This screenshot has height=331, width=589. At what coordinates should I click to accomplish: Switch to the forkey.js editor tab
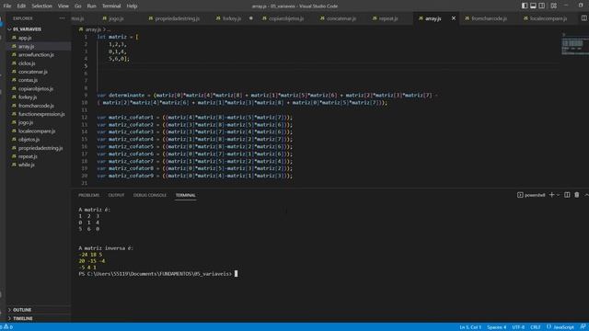[x=232, y=18]
